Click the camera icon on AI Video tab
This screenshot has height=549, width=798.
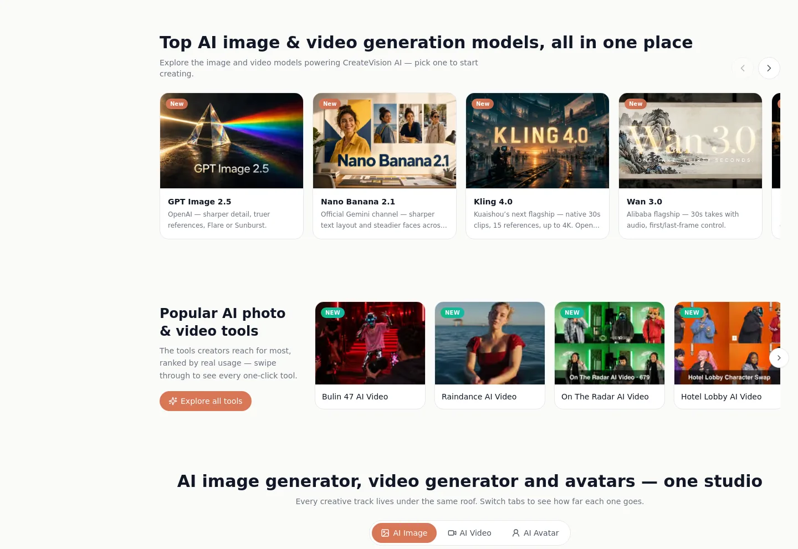(452, 533)
